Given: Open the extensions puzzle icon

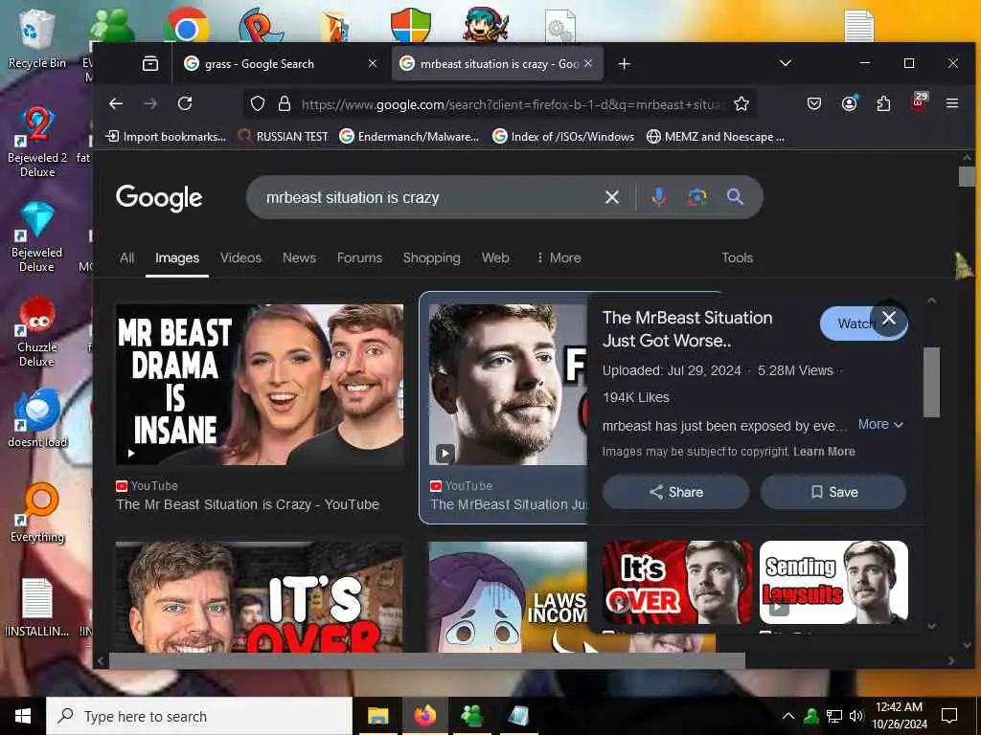Looking at the screenshot, I should click(x=883, y=103).
